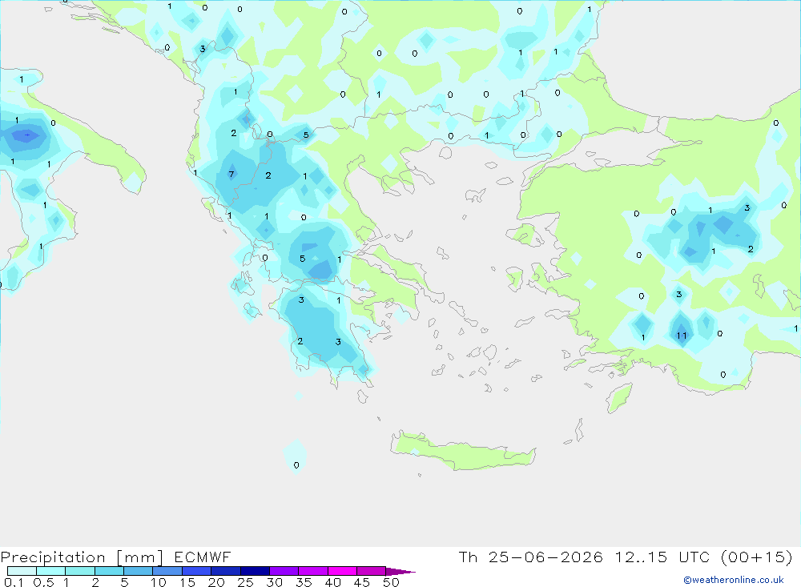The image size is (801, 587).
Task: Click the 'ECMWF' model label
Action: (x=203, y=557)
